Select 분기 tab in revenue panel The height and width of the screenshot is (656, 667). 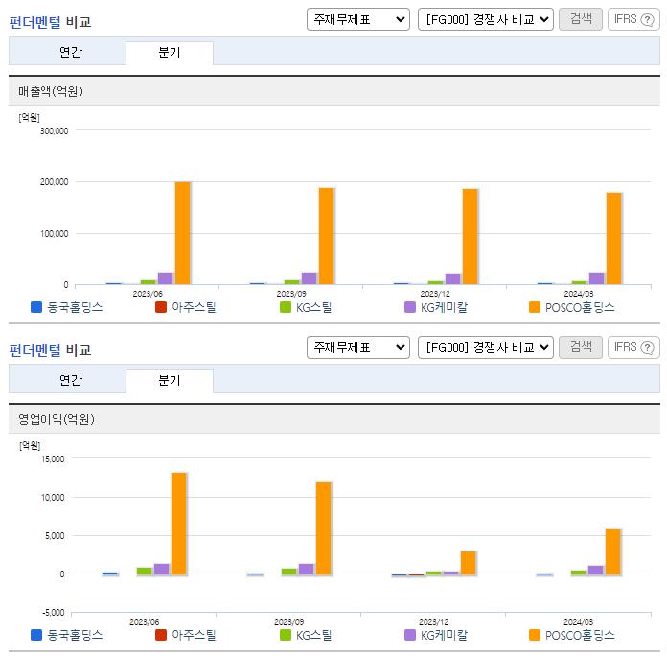click(170, 53)
